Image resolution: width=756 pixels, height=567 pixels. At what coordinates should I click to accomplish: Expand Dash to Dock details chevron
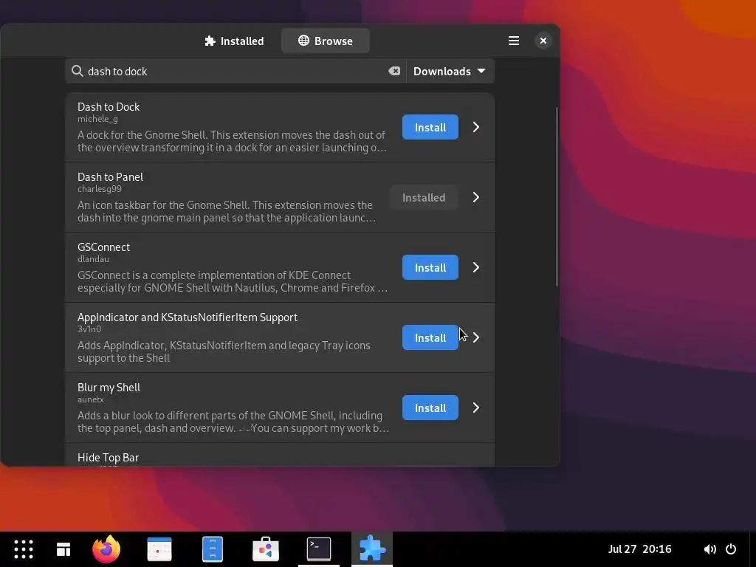(476, 127)
